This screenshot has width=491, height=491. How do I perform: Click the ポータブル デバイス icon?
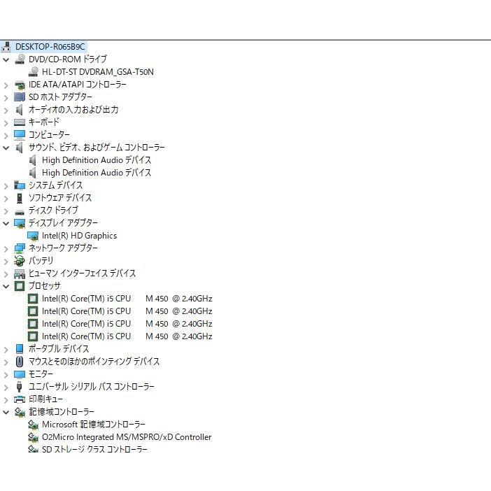point(20,349)
